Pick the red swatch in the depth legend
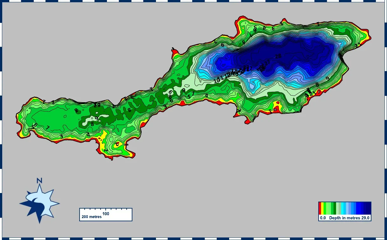 (x=320, y=208)
